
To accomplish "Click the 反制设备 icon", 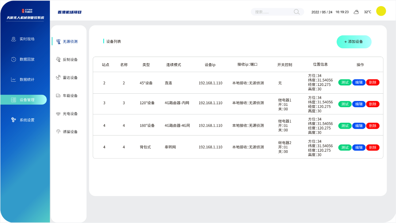I will click(58, 60).
